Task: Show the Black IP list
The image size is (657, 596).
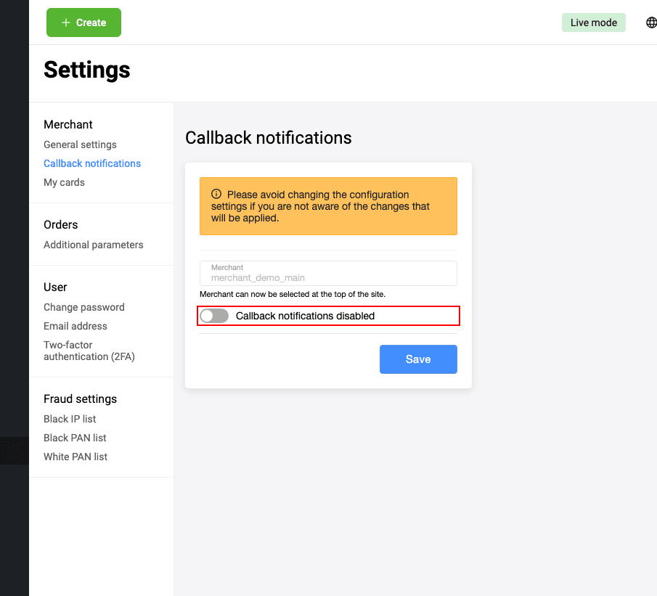Action: click(x=70, y=419)
